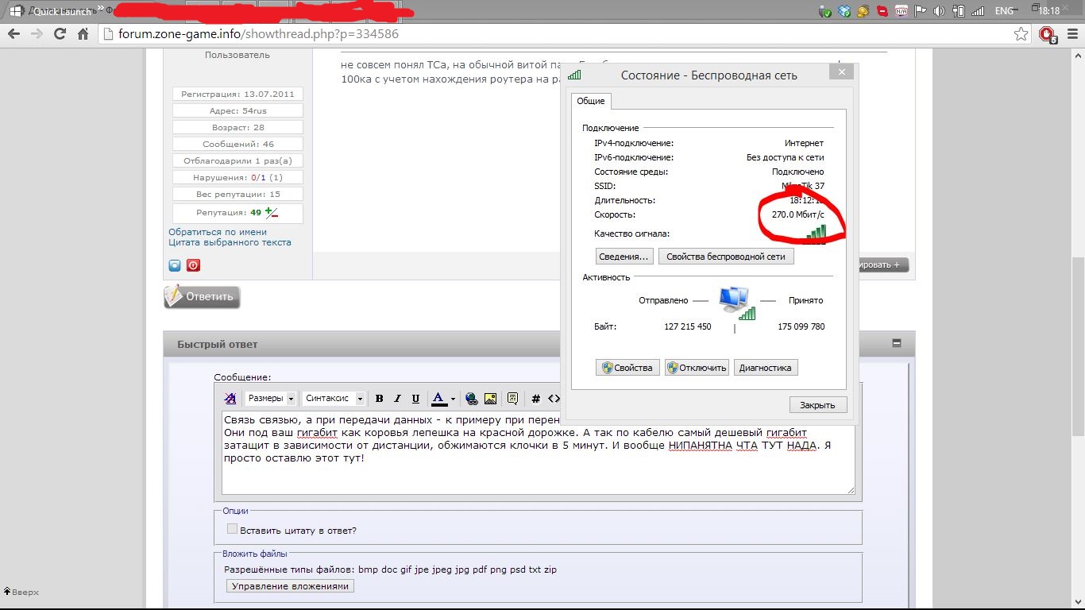This screenshot has width=1085, height=610.
Task: Click the Сведения... button
Action: tap(624, 257)
